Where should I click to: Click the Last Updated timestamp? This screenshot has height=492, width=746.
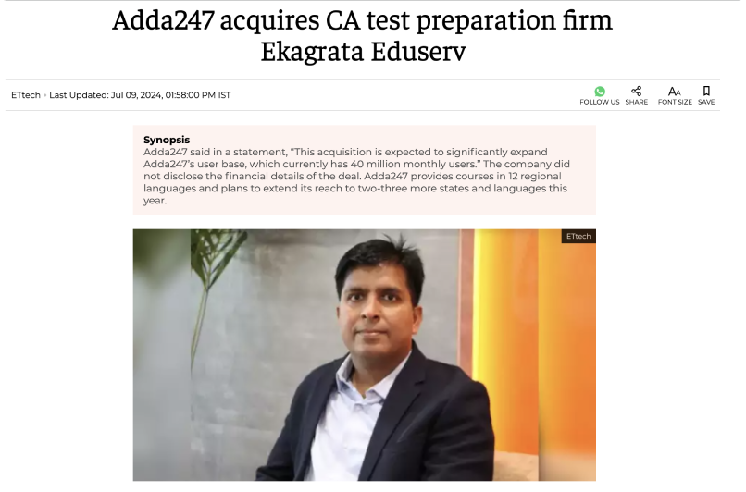(140, 95)
